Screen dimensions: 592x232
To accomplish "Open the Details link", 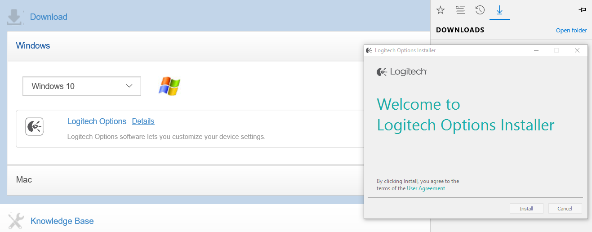I will pyautogui.click(x=143, y=121).
